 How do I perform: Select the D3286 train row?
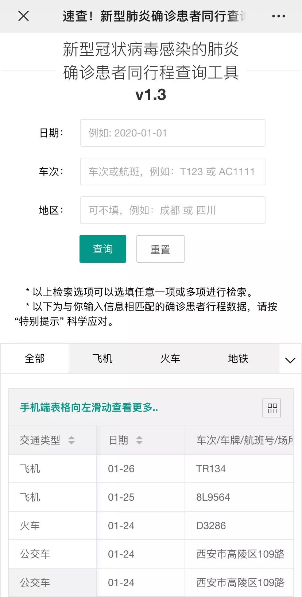coord(151,525)
